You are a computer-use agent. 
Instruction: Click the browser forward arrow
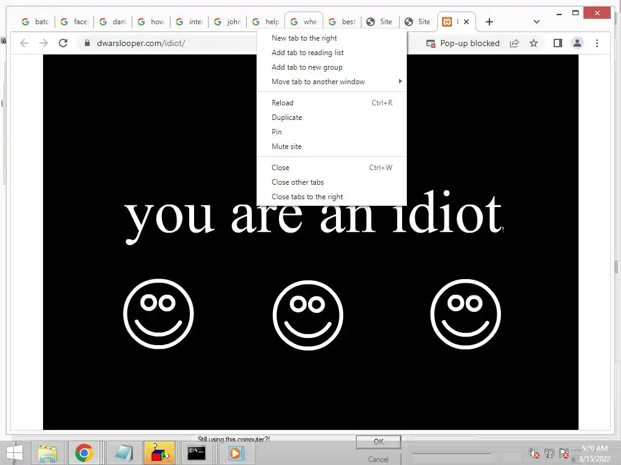44,43
